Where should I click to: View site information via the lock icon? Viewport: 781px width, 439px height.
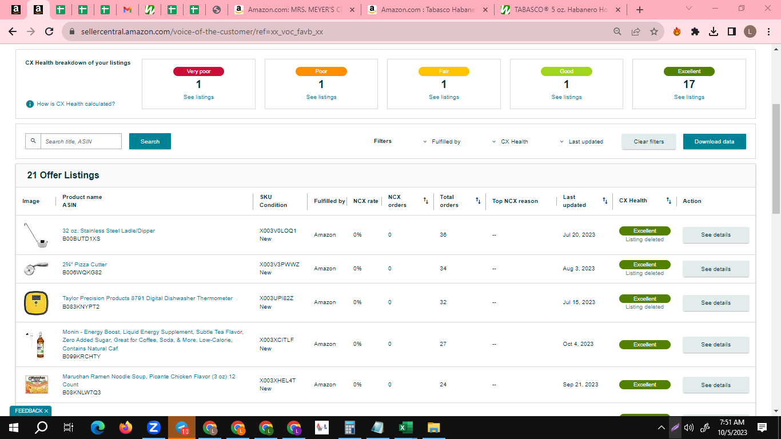pyautogui.click(x=72, y=32)
